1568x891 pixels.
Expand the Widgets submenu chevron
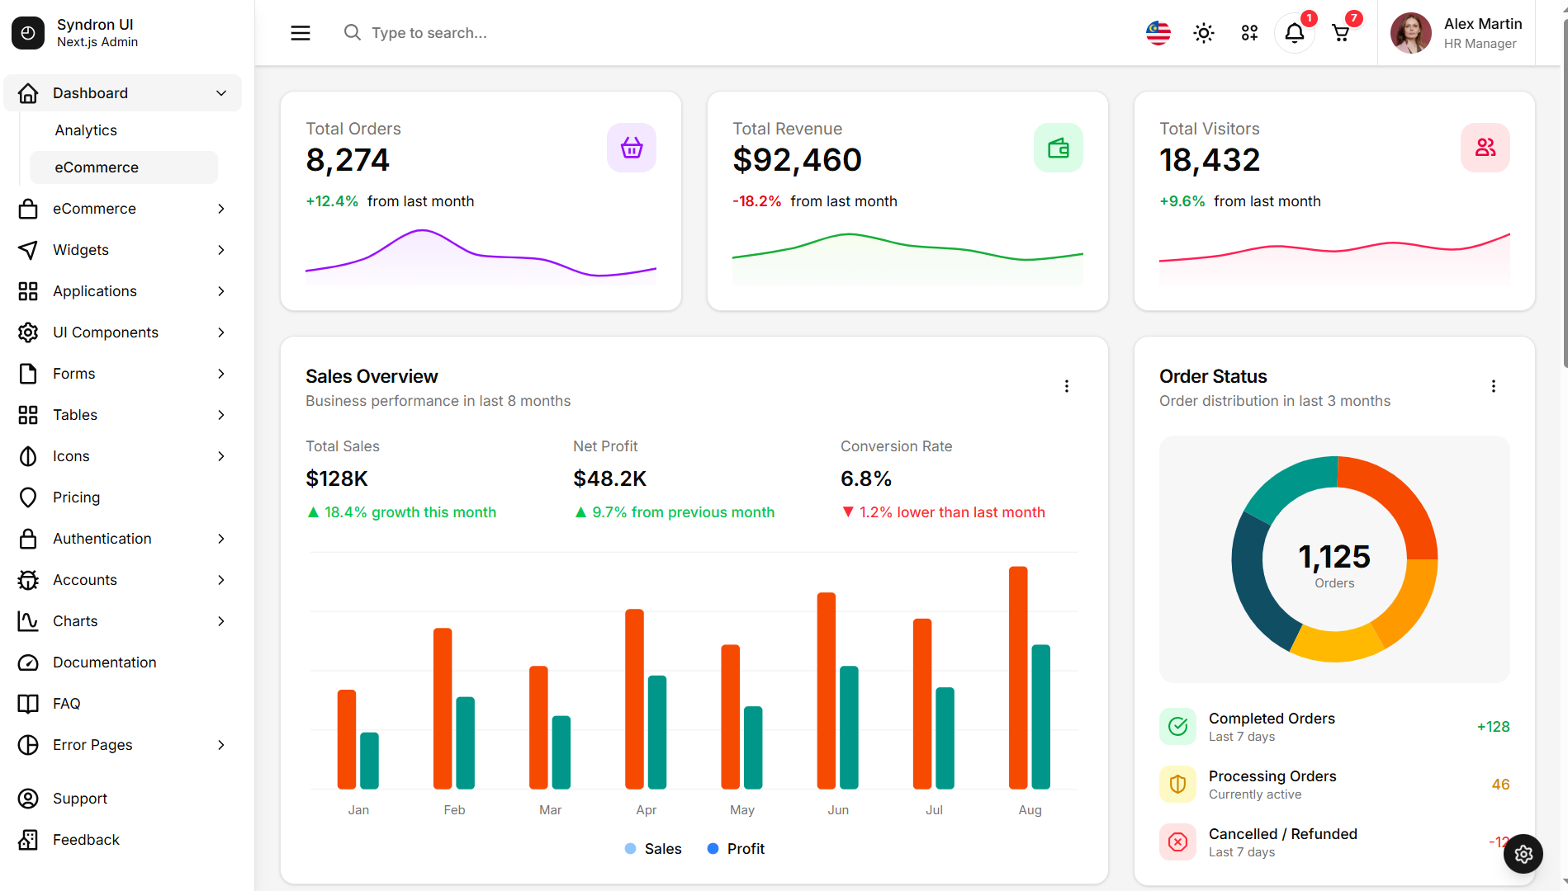[x=221, y=250]
